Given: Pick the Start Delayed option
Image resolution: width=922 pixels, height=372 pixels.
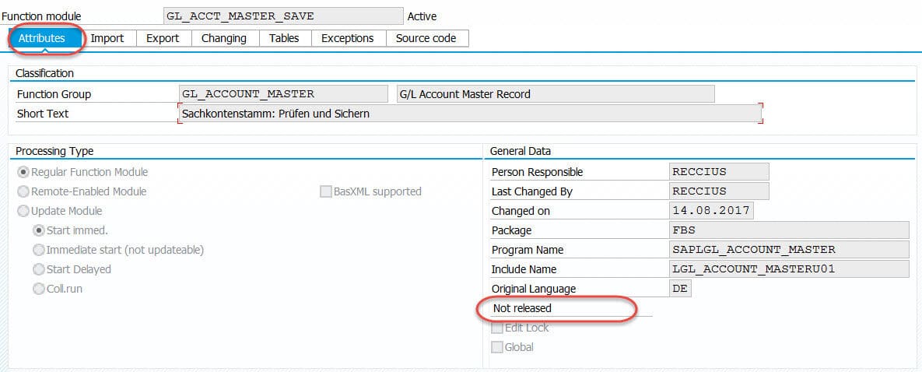Looking at the screenshot, I should pos(39,269).
